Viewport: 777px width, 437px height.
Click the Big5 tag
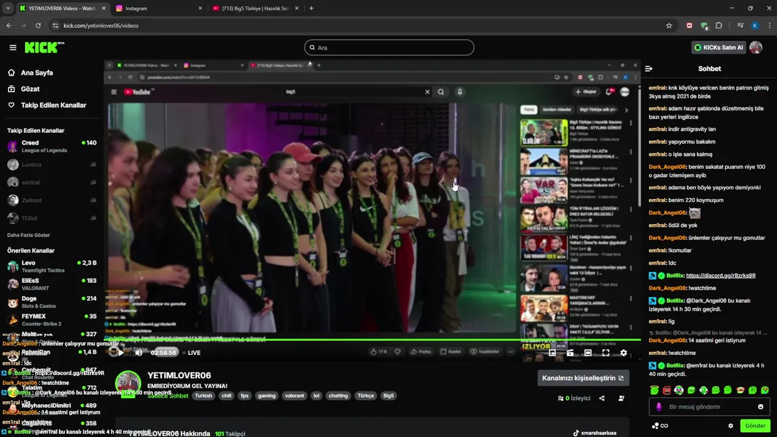(388, 396)
